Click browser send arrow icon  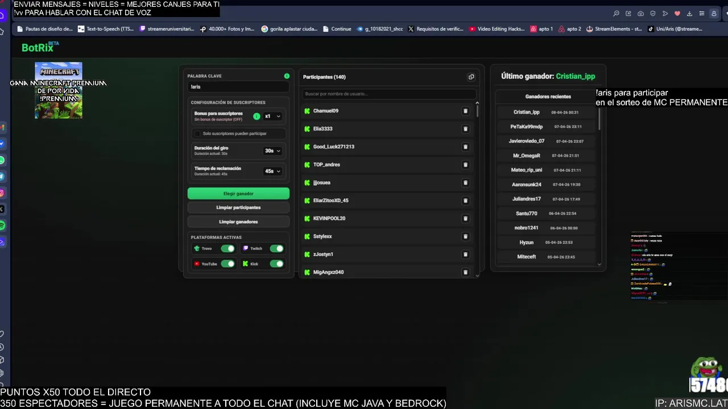[x=665, y=14]
